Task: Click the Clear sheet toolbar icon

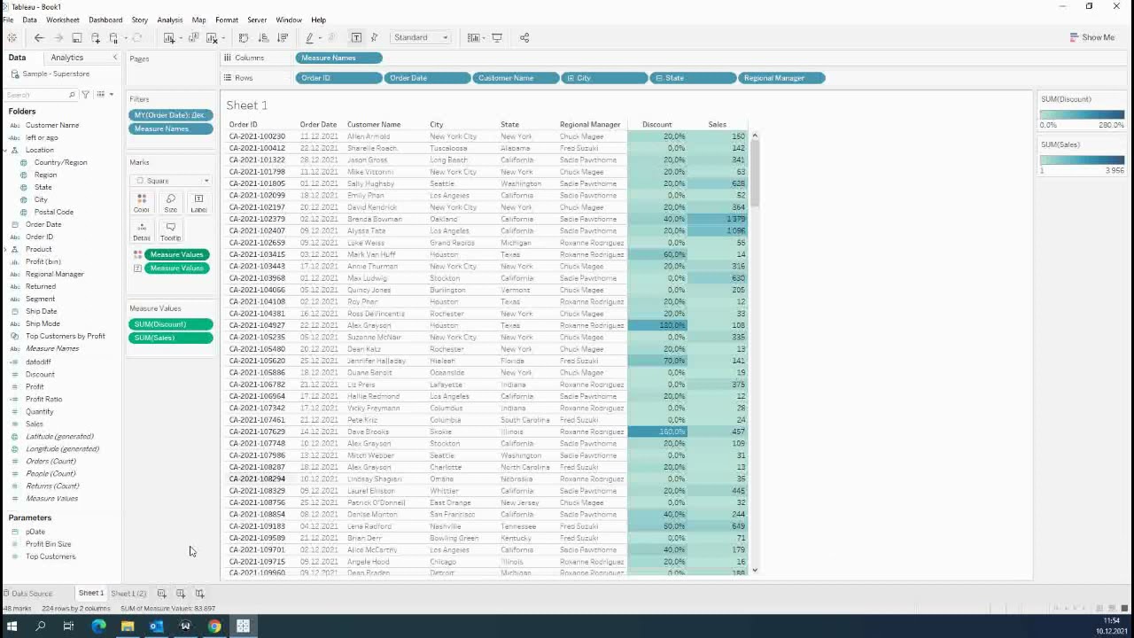Action: 212,37
